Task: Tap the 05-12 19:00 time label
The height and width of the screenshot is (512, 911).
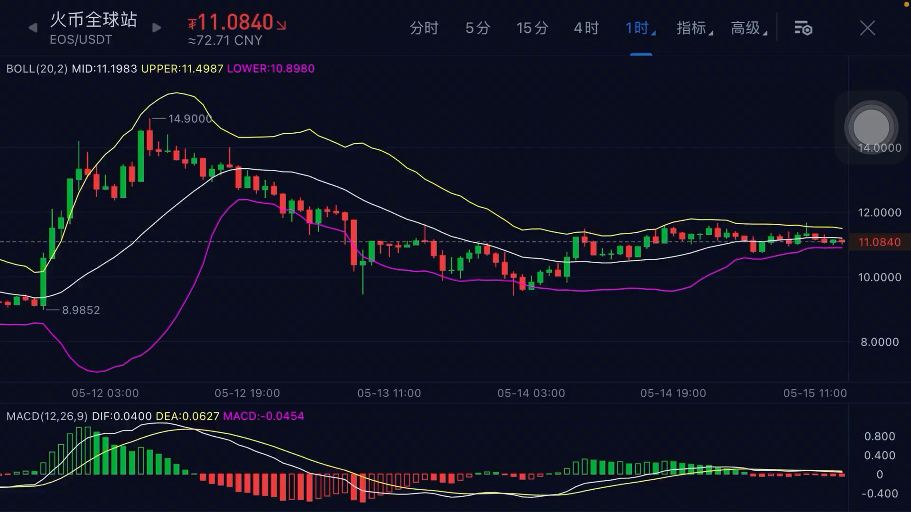Action: tap(247, 393)
